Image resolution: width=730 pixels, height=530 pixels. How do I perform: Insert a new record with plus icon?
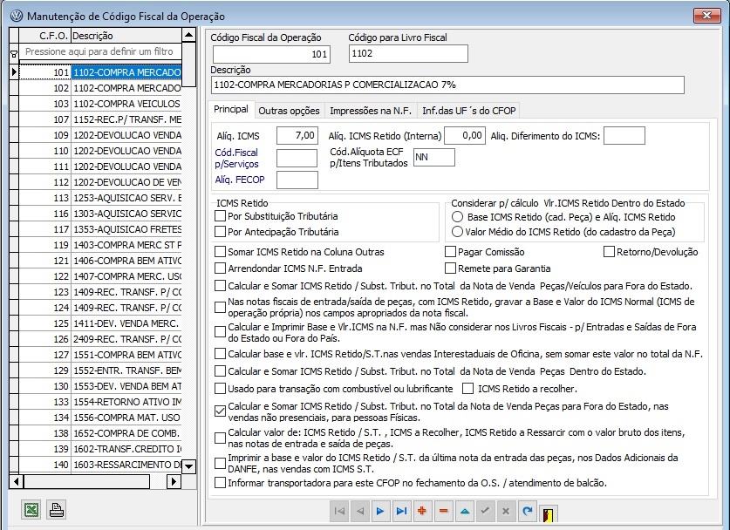tap(422, 511)
